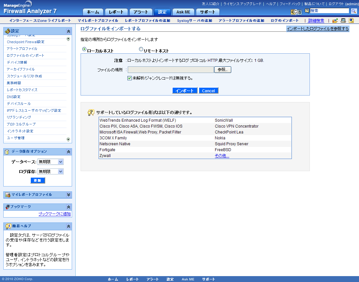
Task: Select the ローカルホスト radio button
Action: point(84,49)
